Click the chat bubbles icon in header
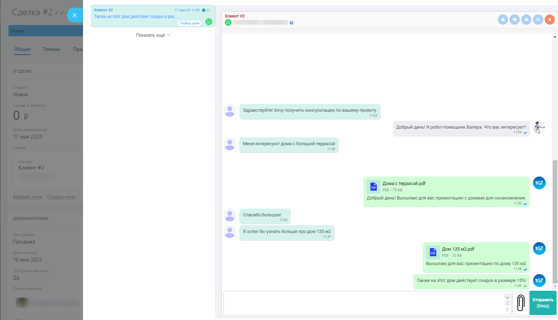Screen dimensions: 558x320 pyautogui.click(x=514, y=20)
